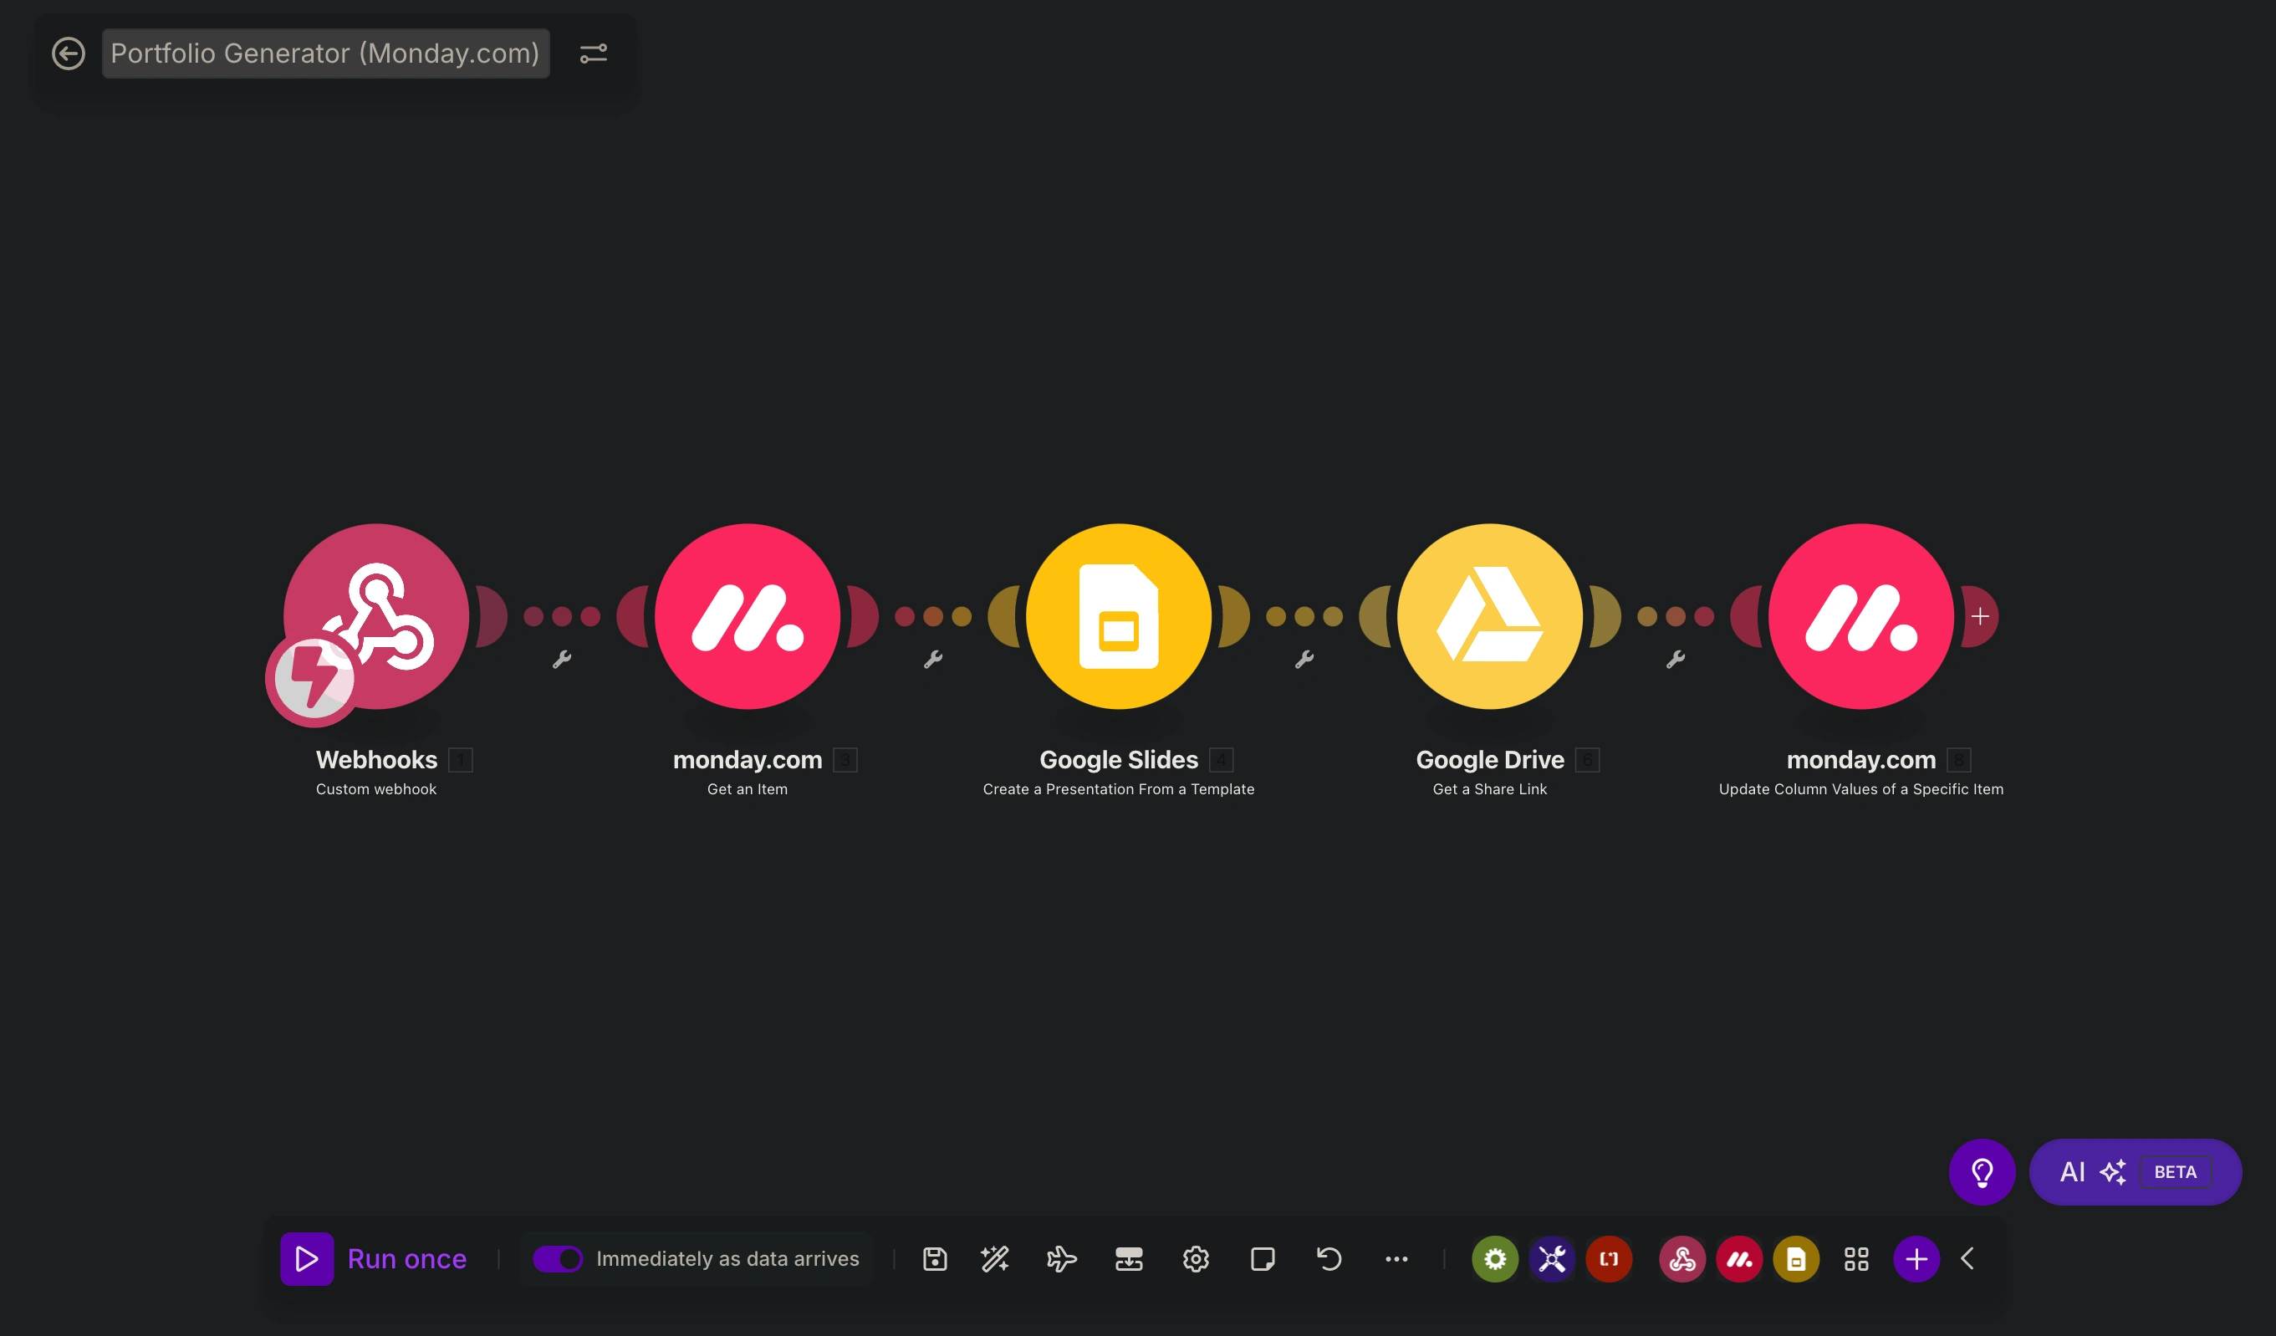Screen dimensions: 2276x1336
Task: Open the green flow control tools icon
Action: 1495,1258
